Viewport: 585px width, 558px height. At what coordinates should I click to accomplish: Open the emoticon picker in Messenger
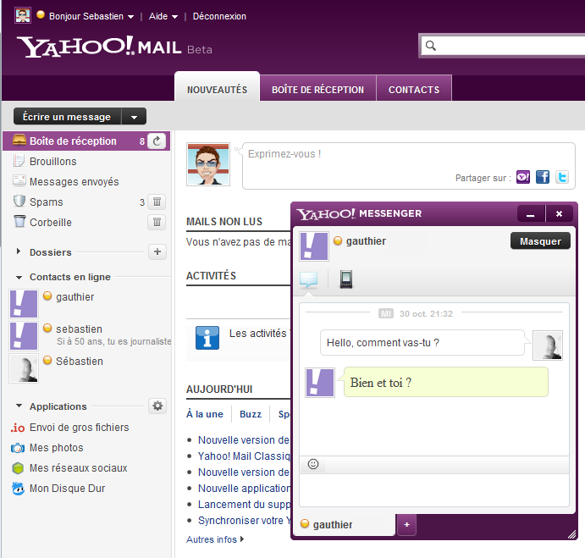(313, 464)
